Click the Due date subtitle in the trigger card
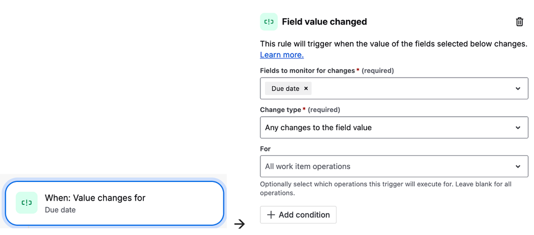Image resolution: width=534 pixels, height=235 pixels. pyautogui.click(x=60, y=210)
